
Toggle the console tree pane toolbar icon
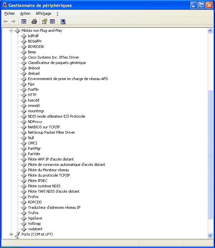(x=24, y=21)
